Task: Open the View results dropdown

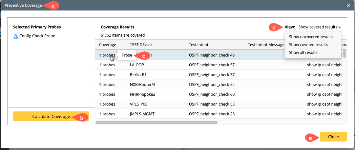Action: (320, 27)
